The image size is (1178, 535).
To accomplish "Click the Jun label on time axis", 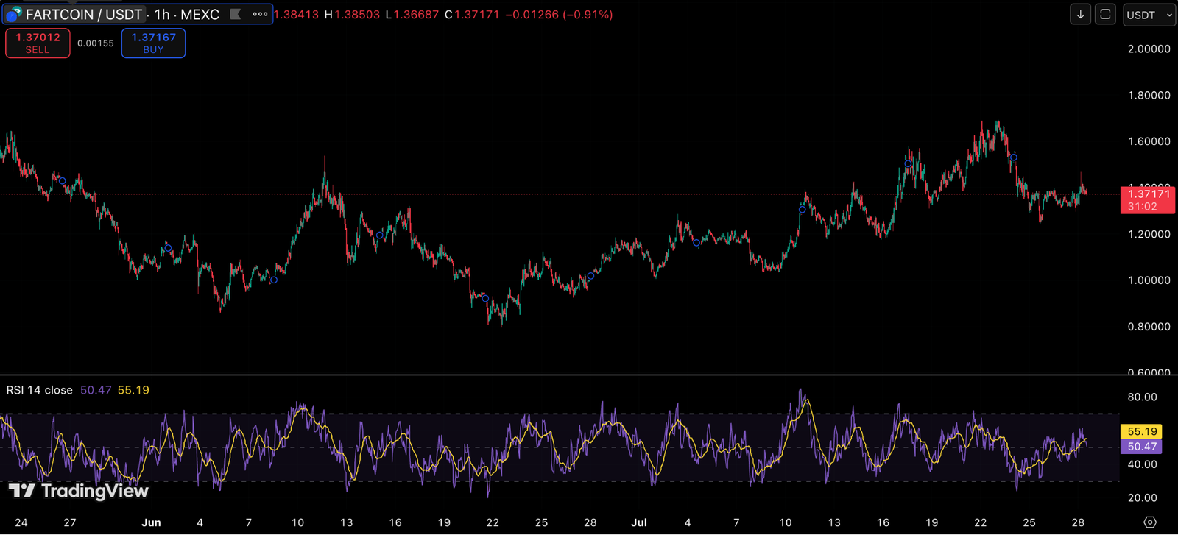I will pyautogui.click(x=151, y=522).
